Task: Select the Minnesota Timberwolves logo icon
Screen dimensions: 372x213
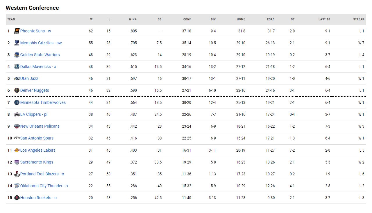Action: (17, 102)
